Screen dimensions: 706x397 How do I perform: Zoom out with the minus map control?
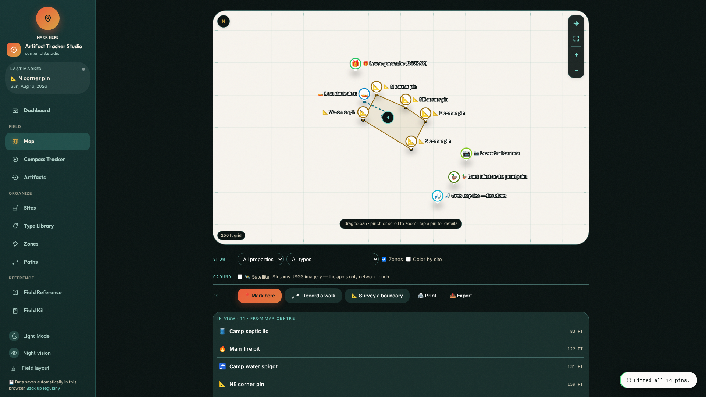coord(576,70)
